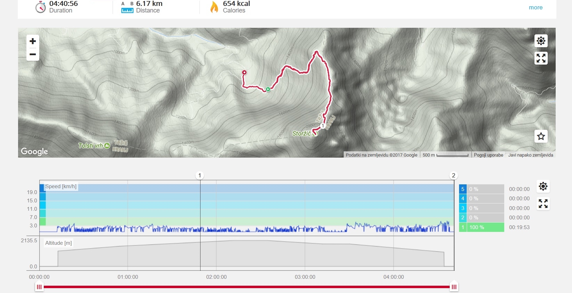Select the Storžič peak marker
This screenshot has width=572, height=293.
(315, 134)
